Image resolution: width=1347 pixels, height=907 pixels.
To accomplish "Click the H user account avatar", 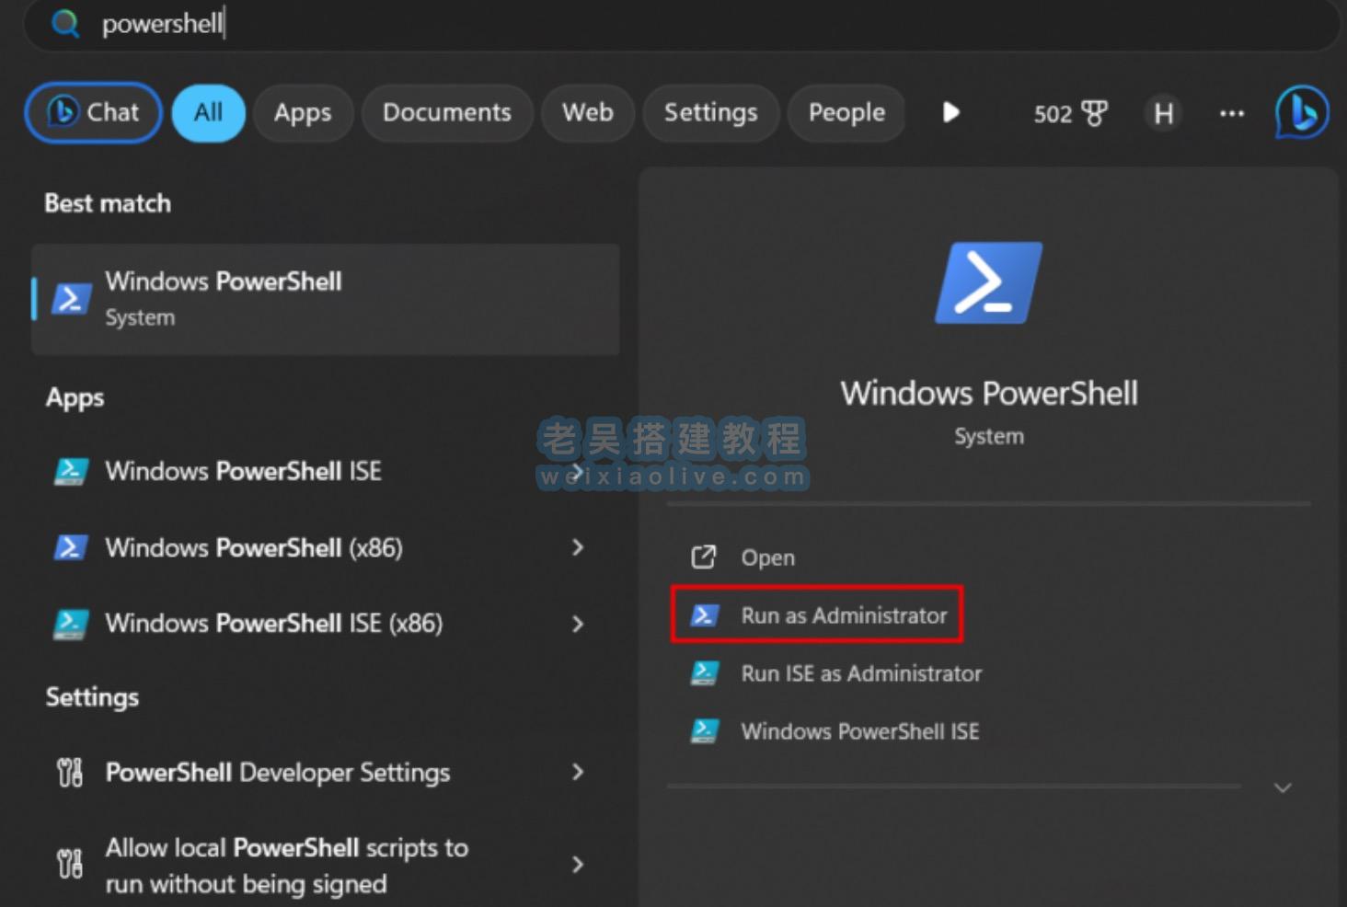I will click(x=1163, y=113).
